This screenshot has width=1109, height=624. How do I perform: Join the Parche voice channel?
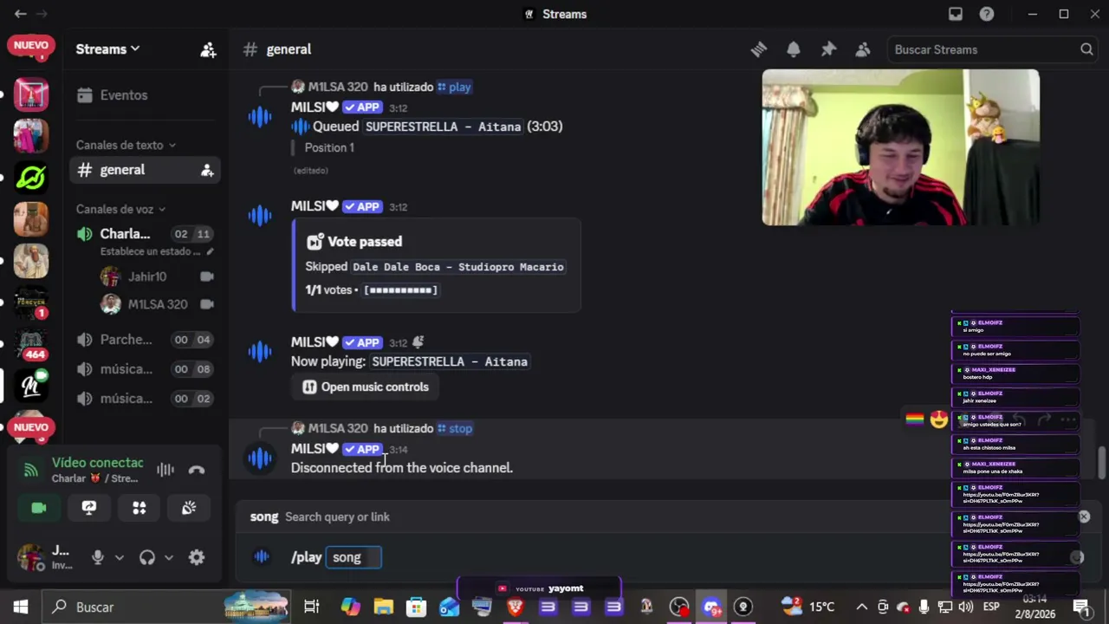click(x=145, y=340)
